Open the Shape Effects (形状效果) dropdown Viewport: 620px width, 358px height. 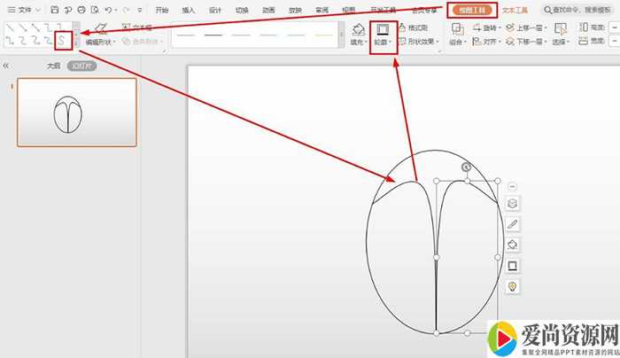[x=418, y=42]
